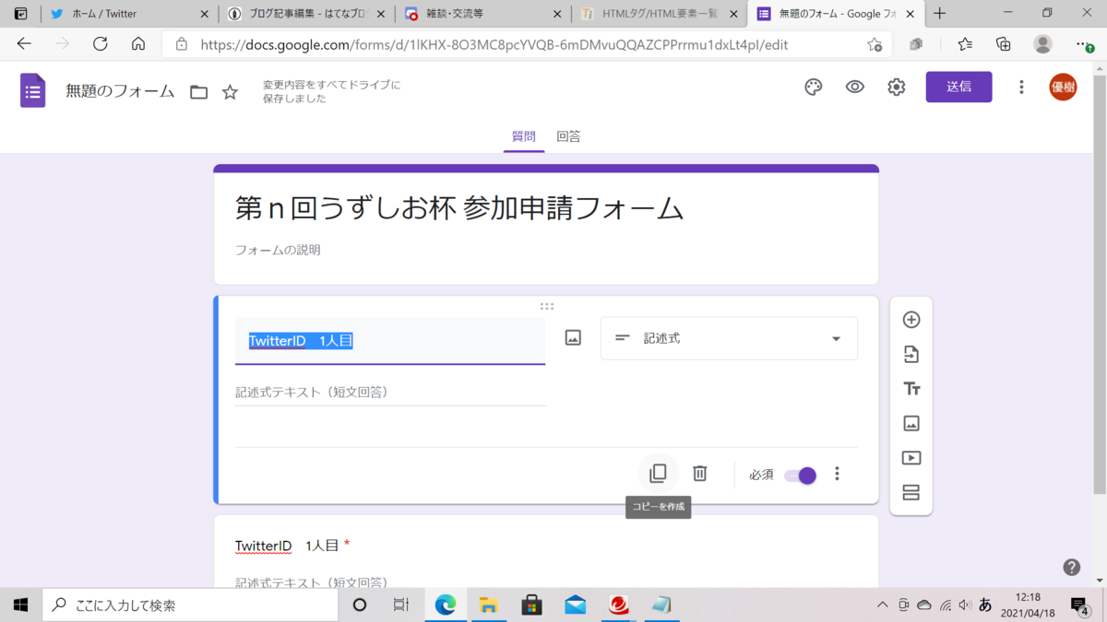The height and width of the screenshot is (622, 1107).
Task: Click the 送信 button
Action: tap(958, 86)
